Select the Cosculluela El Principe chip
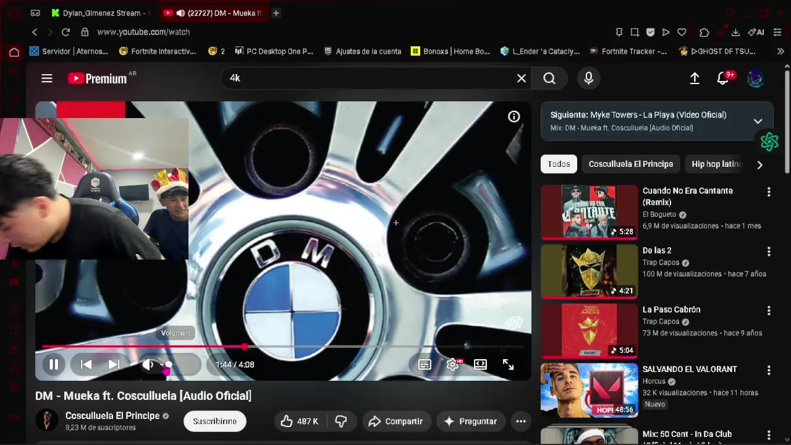 coord(631,164)
